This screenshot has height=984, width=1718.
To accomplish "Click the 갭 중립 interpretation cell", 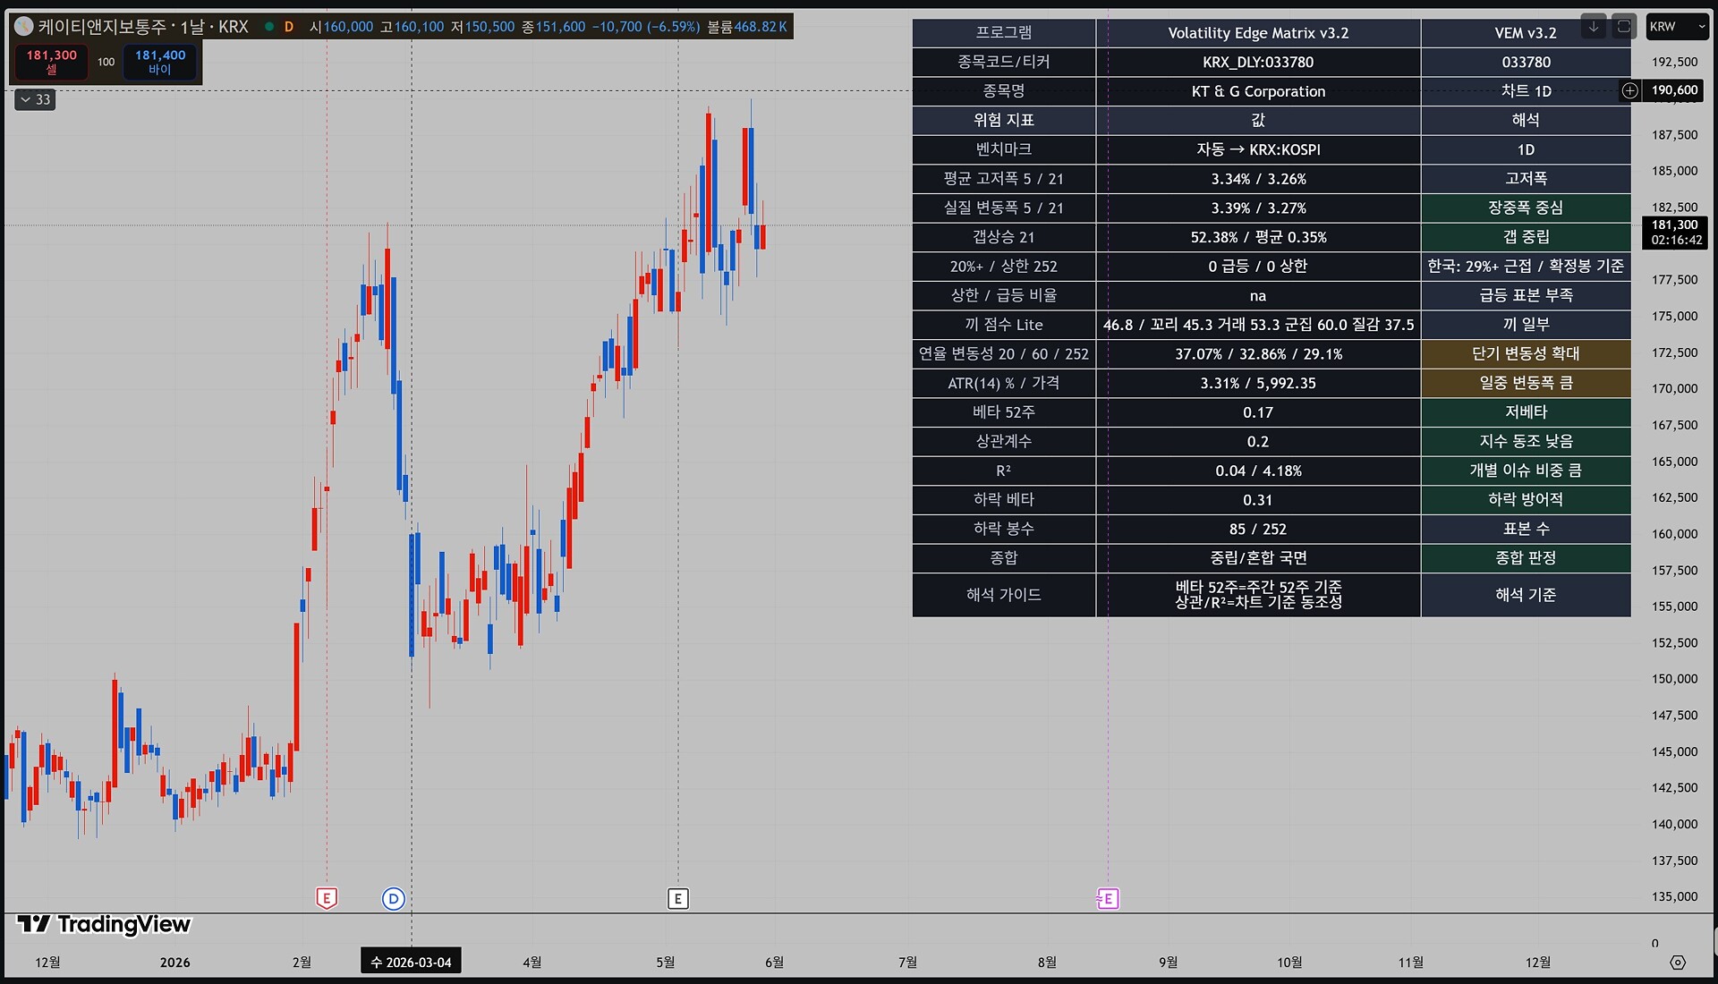I will 1526,237.
